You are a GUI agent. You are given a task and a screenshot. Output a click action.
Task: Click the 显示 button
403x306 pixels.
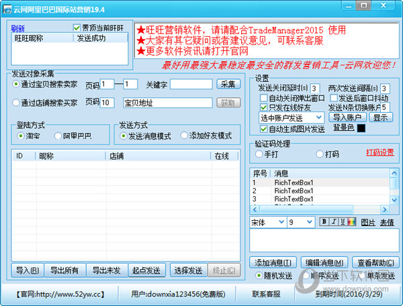click(x=381, y=117)
